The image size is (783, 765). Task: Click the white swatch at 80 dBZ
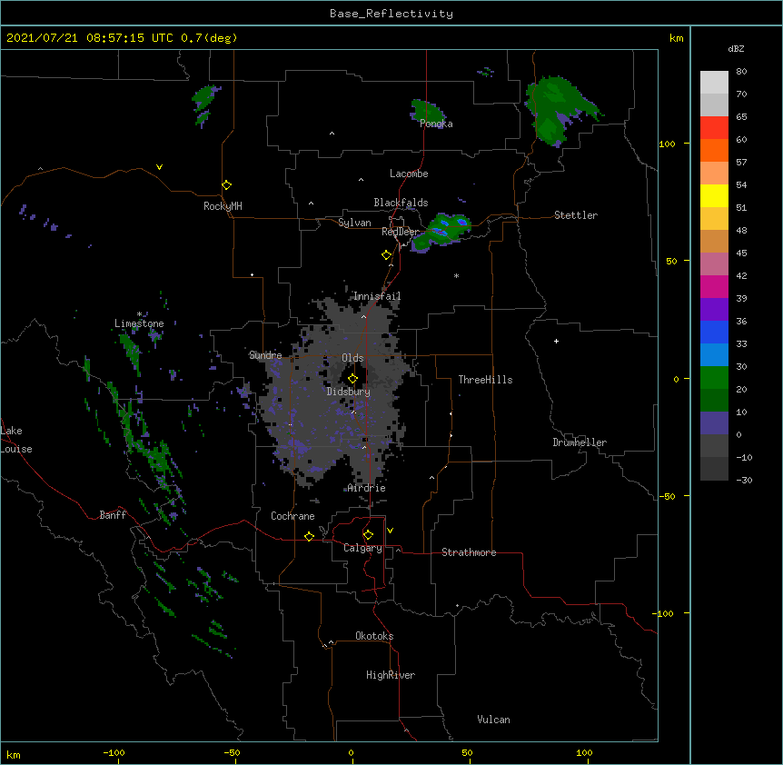tap(714, 83)
